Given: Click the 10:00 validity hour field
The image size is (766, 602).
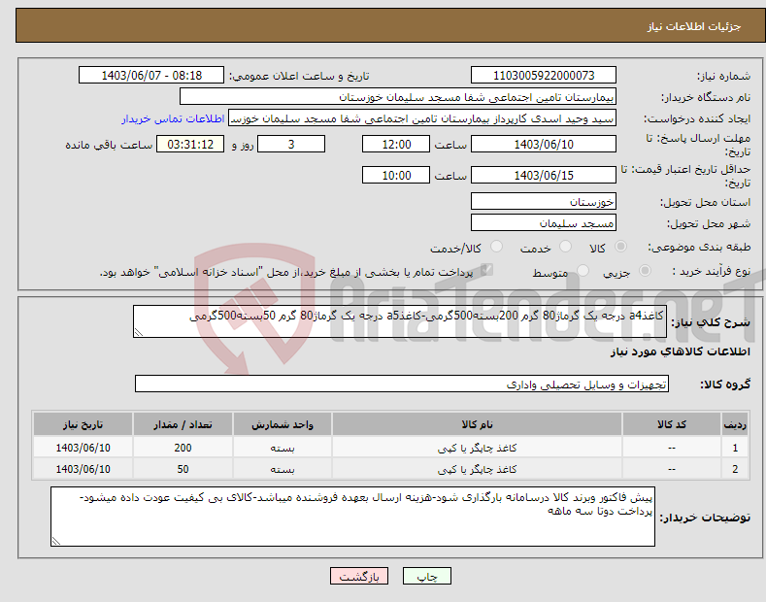Looking at the screenshot, I should pyautogui.click(x=396, y=176).
